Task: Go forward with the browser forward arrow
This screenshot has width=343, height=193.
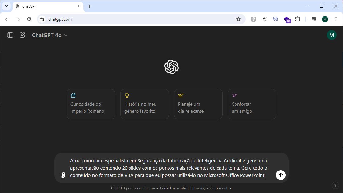Action: click(x=18, y=19)
